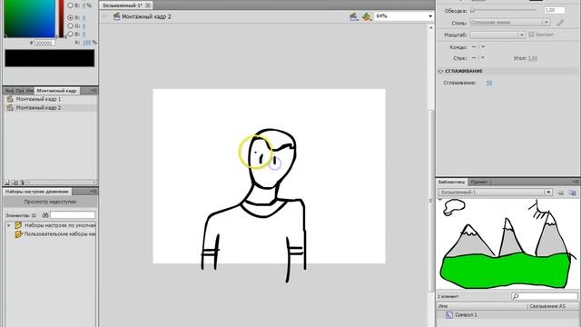Select the lower B (blue) channel radio button
581x327 pixels.
click(71, 35)
